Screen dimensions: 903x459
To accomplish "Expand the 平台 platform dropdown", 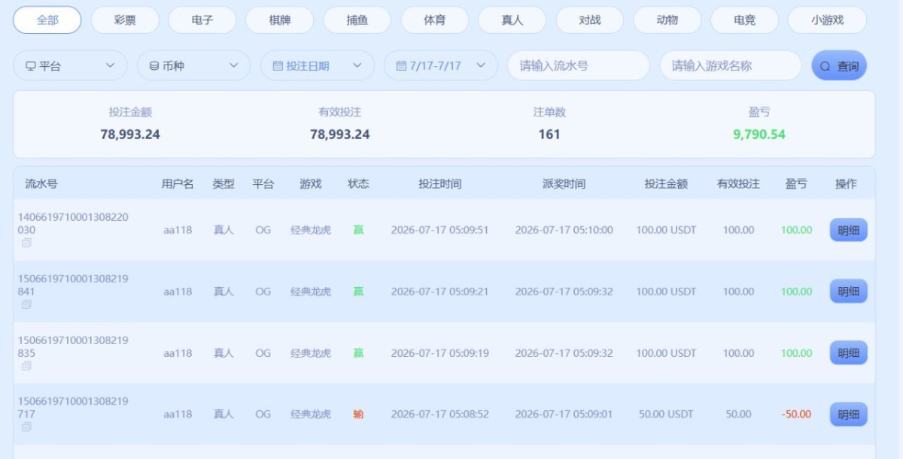I will point(71,65).
